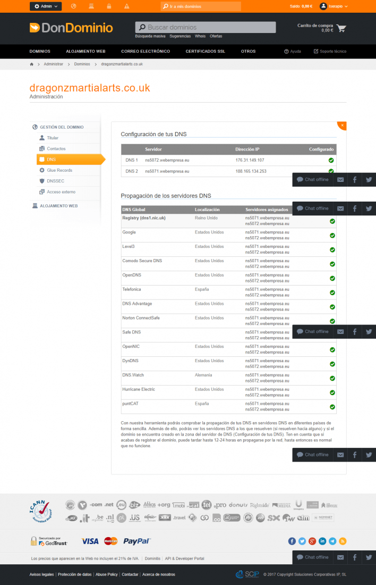Focus the 'Buscar dominios' search box
This screenshot has width=376, height=585.
(206, 27)
